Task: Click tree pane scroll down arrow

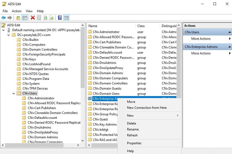Action: pos(83,140)
